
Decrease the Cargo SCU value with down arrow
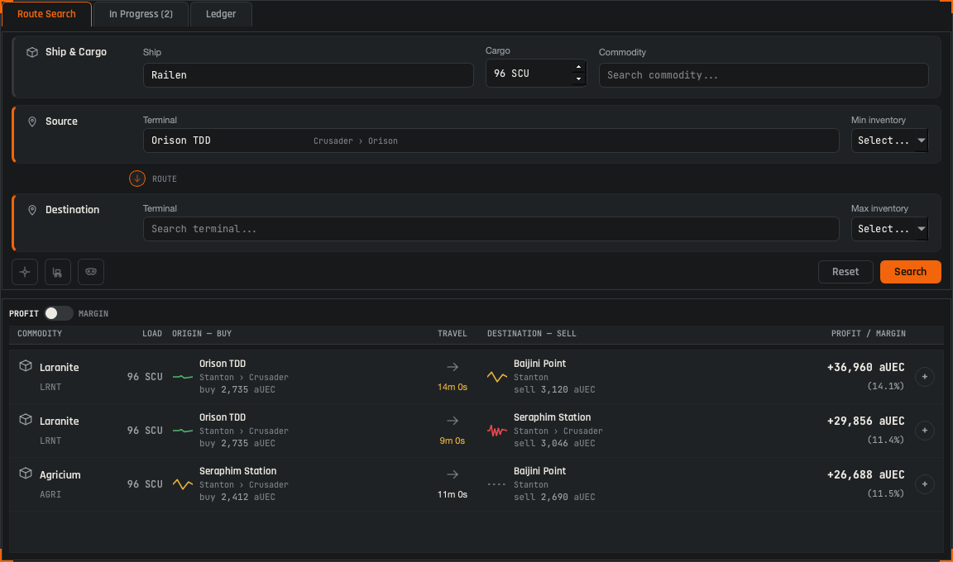tap(578, 79)
